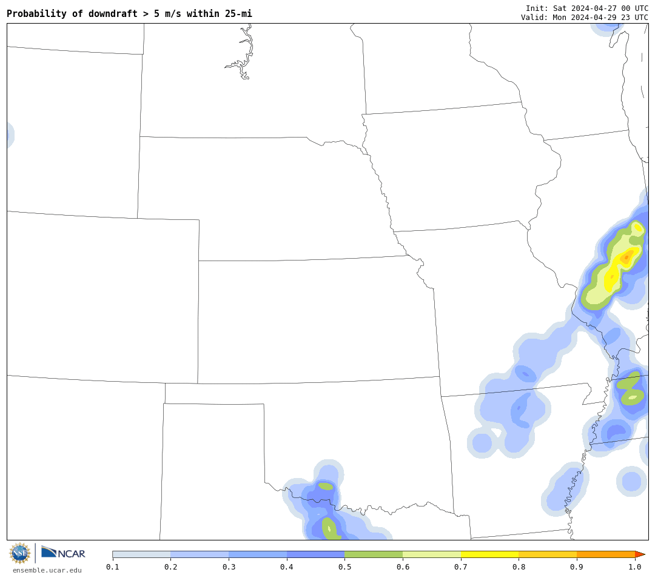The image size is (655, 578).
Task: Click the colorbar label 0.1
Action: [x=112, y=566]
